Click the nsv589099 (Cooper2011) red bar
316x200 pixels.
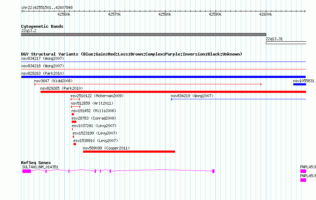pos(129,152)
